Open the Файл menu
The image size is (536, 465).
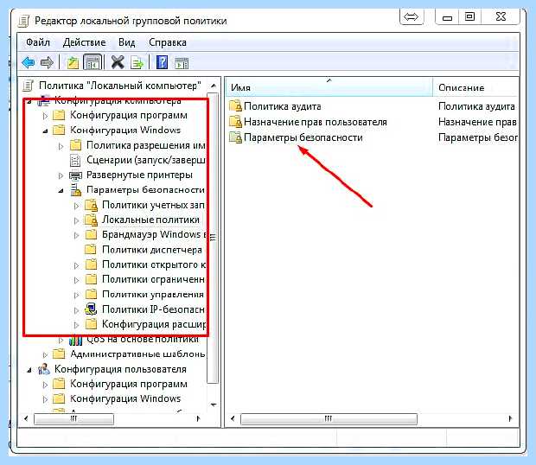(38, 42)
